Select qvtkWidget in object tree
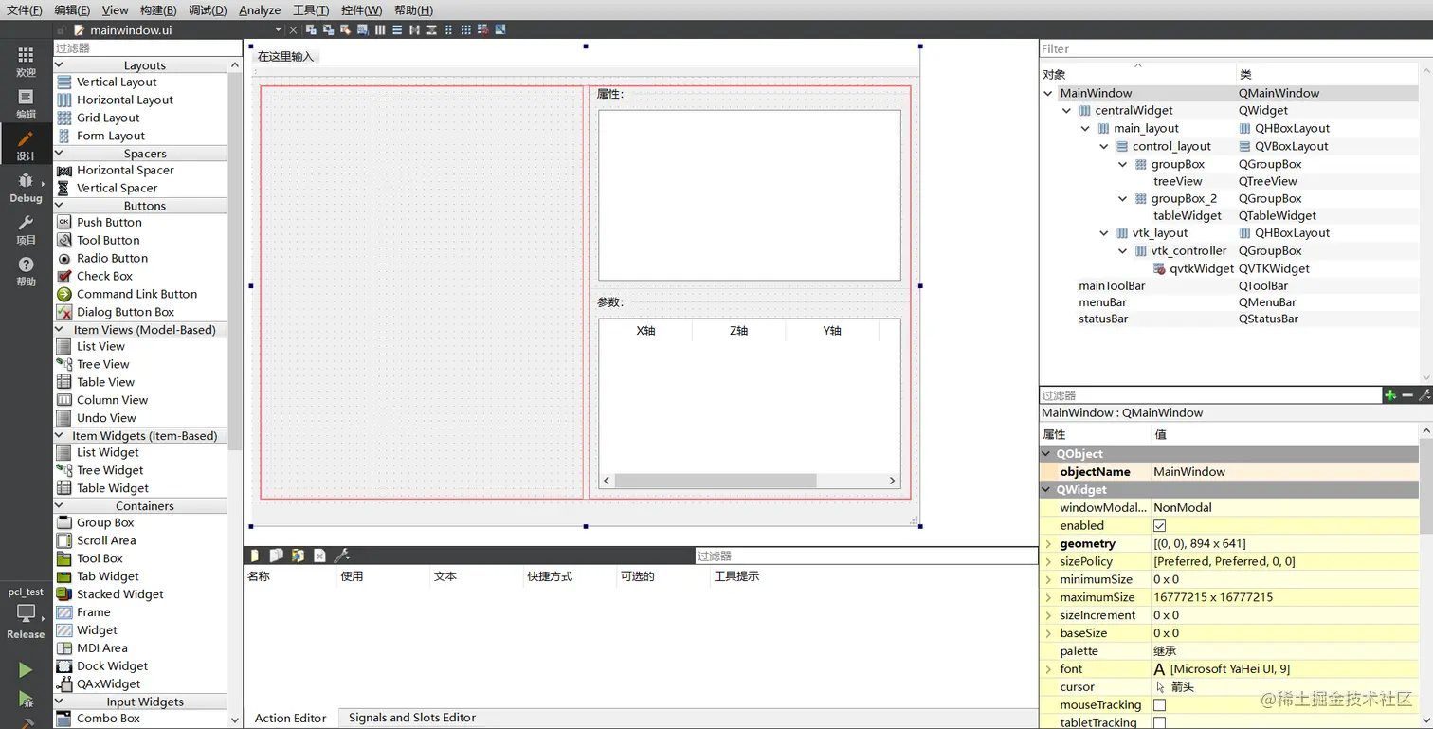The height and width of the screenshot is (729, 1433). [1202, 268]
